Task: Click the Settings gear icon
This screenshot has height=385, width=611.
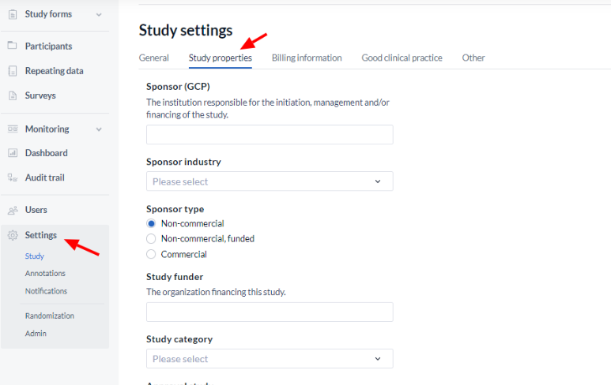Action: coord(13,235)
